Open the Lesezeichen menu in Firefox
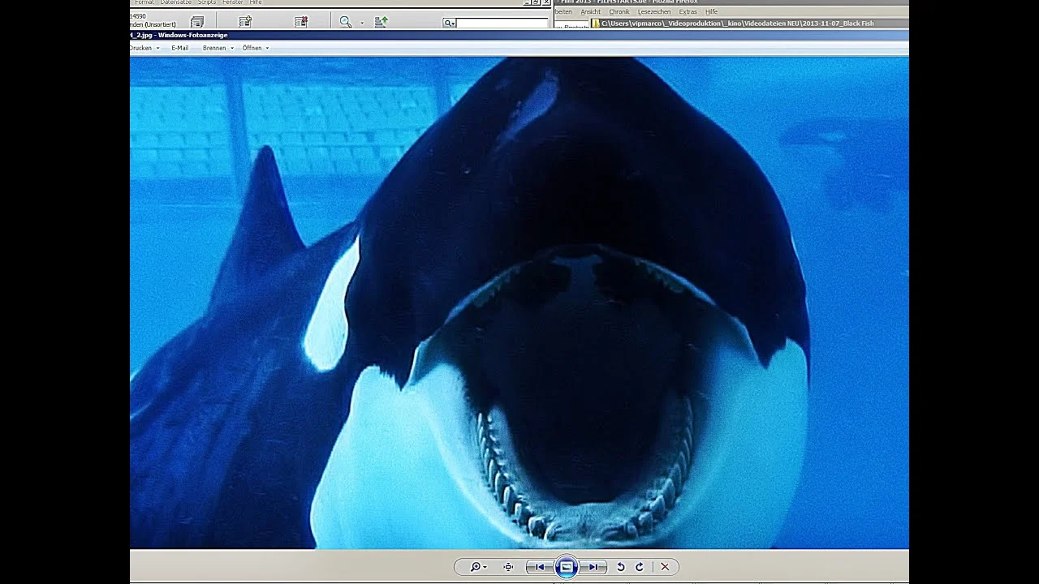The image size is (1039, 584). [x=653, y=12]
